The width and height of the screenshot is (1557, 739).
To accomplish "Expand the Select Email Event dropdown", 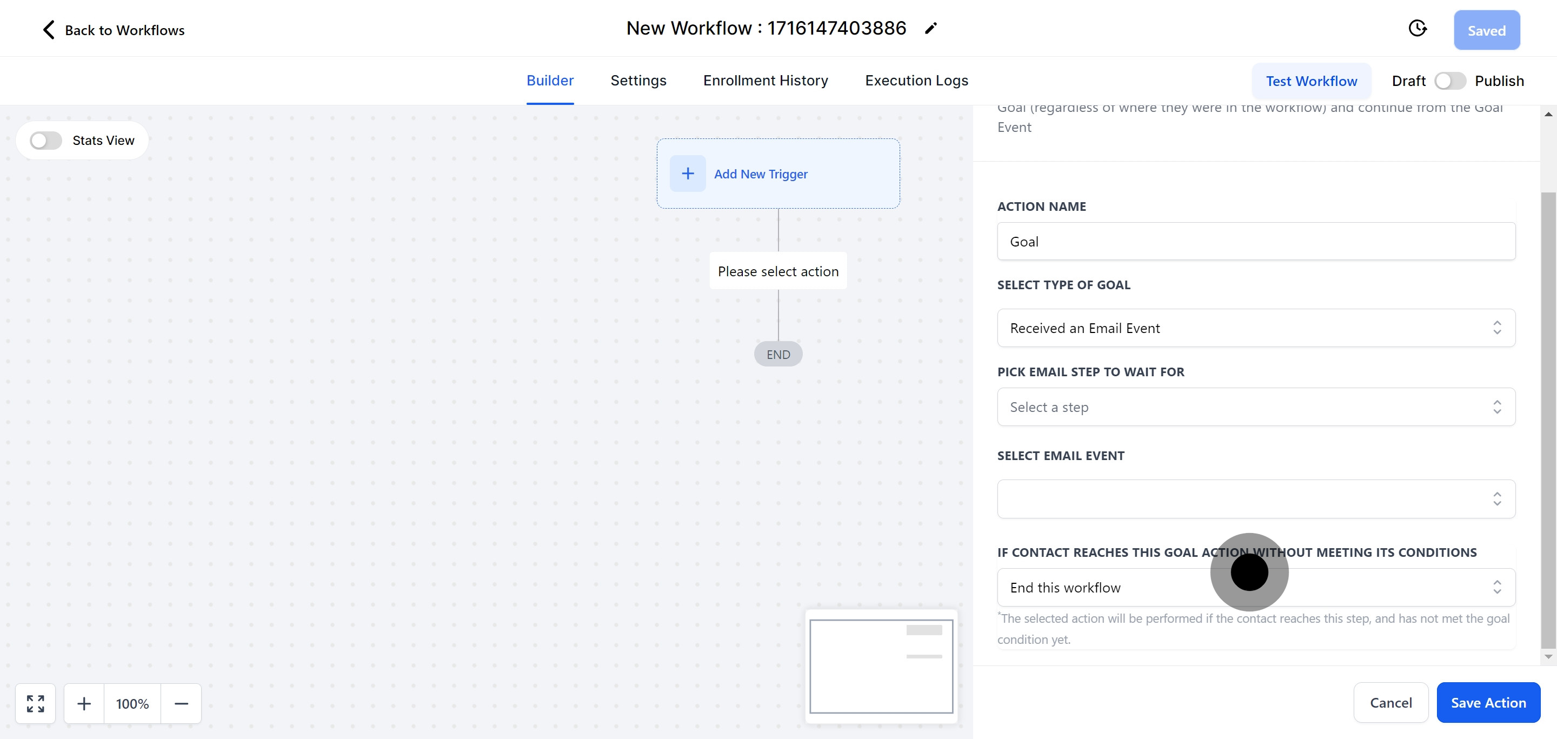I will [1255, 499].
